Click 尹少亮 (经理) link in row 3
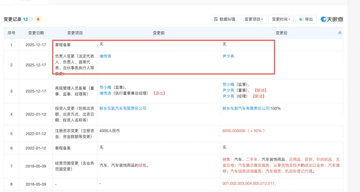This screenshot has height=192, width=360. (x=228, y=96)
